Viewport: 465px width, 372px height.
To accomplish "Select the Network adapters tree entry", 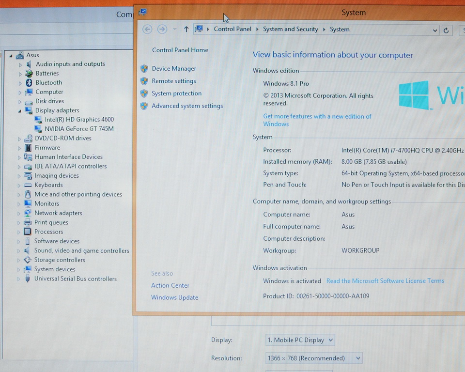I will [x=58, y=213].
